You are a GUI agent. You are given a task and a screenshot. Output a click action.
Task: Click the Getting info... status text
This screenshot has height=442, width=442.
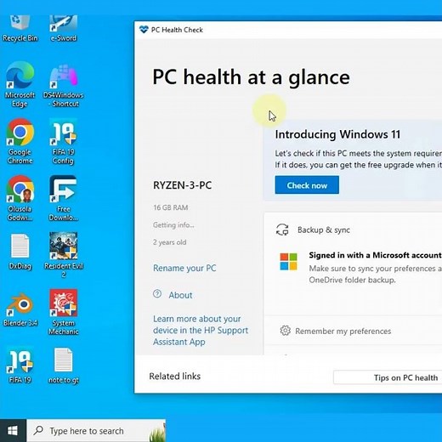[x=173, y=225]
